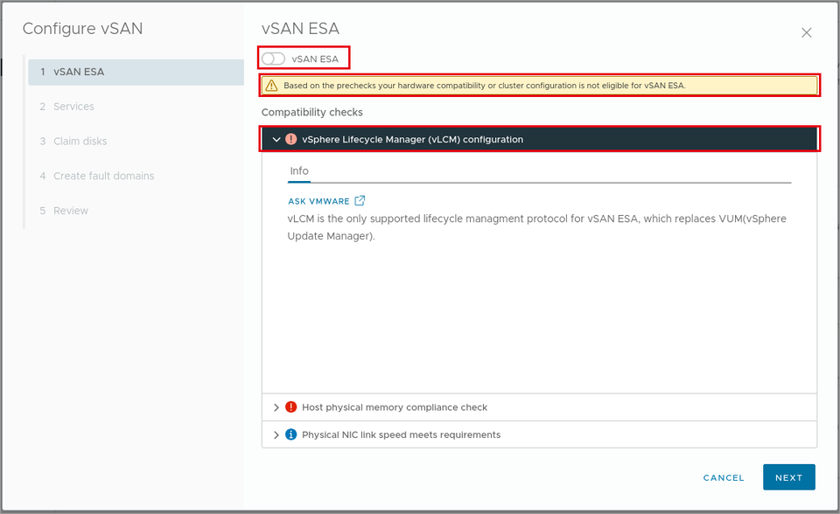The height and width of the screenshot is (514, 840).
Task: Click the red error icon beside vLCM configuration
Action: tap(290, 139)
